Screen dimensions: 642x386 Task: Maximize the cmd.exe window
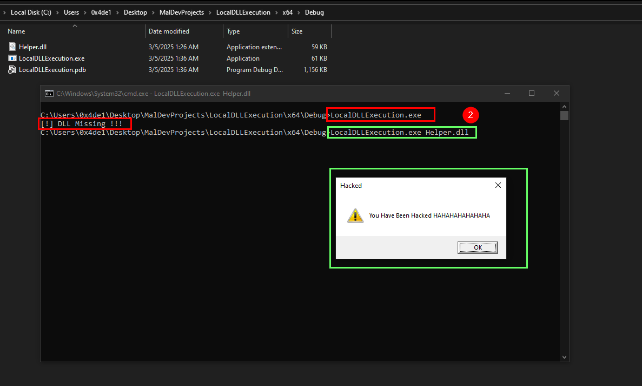click(532, 94)
